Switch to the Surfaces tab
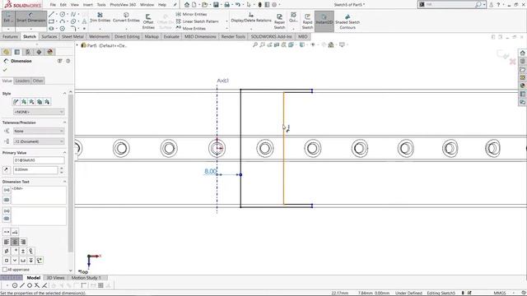527x296 pixels. tap(49, 36)
